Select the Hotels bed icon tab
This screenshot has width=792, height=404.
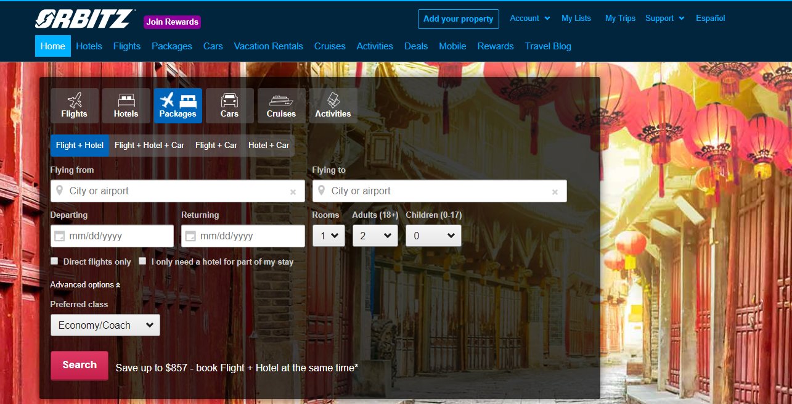coord(126,105)
